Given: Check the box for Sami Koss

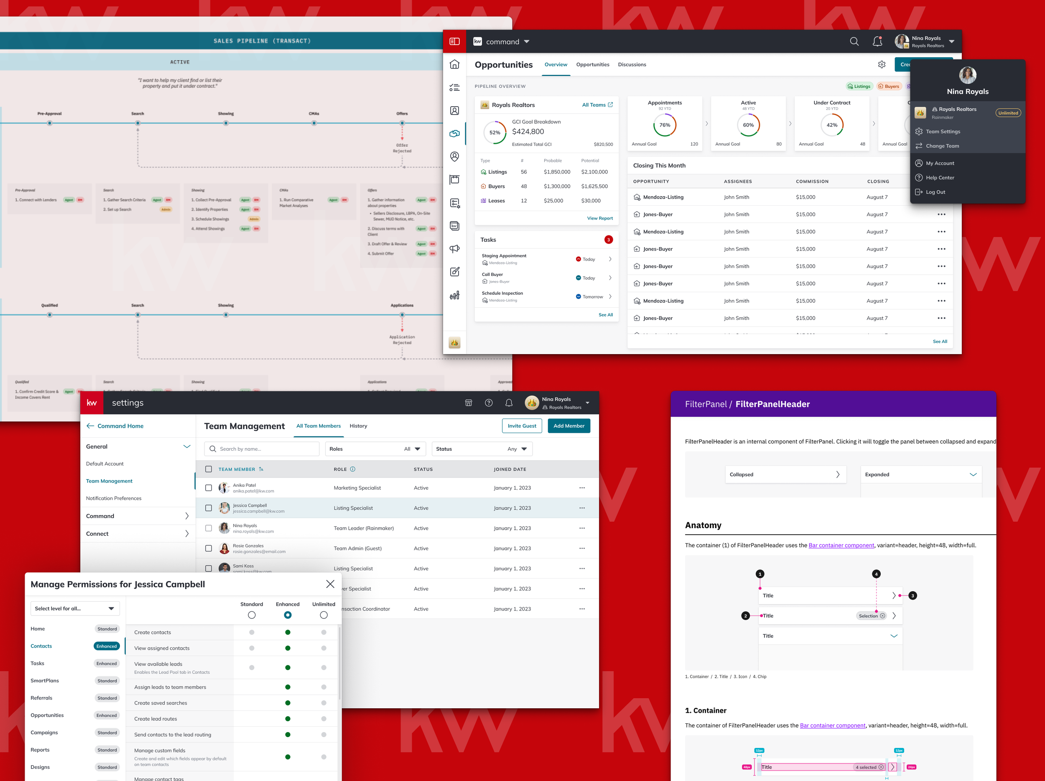Looking at the screenshot, I should (208, 568).
